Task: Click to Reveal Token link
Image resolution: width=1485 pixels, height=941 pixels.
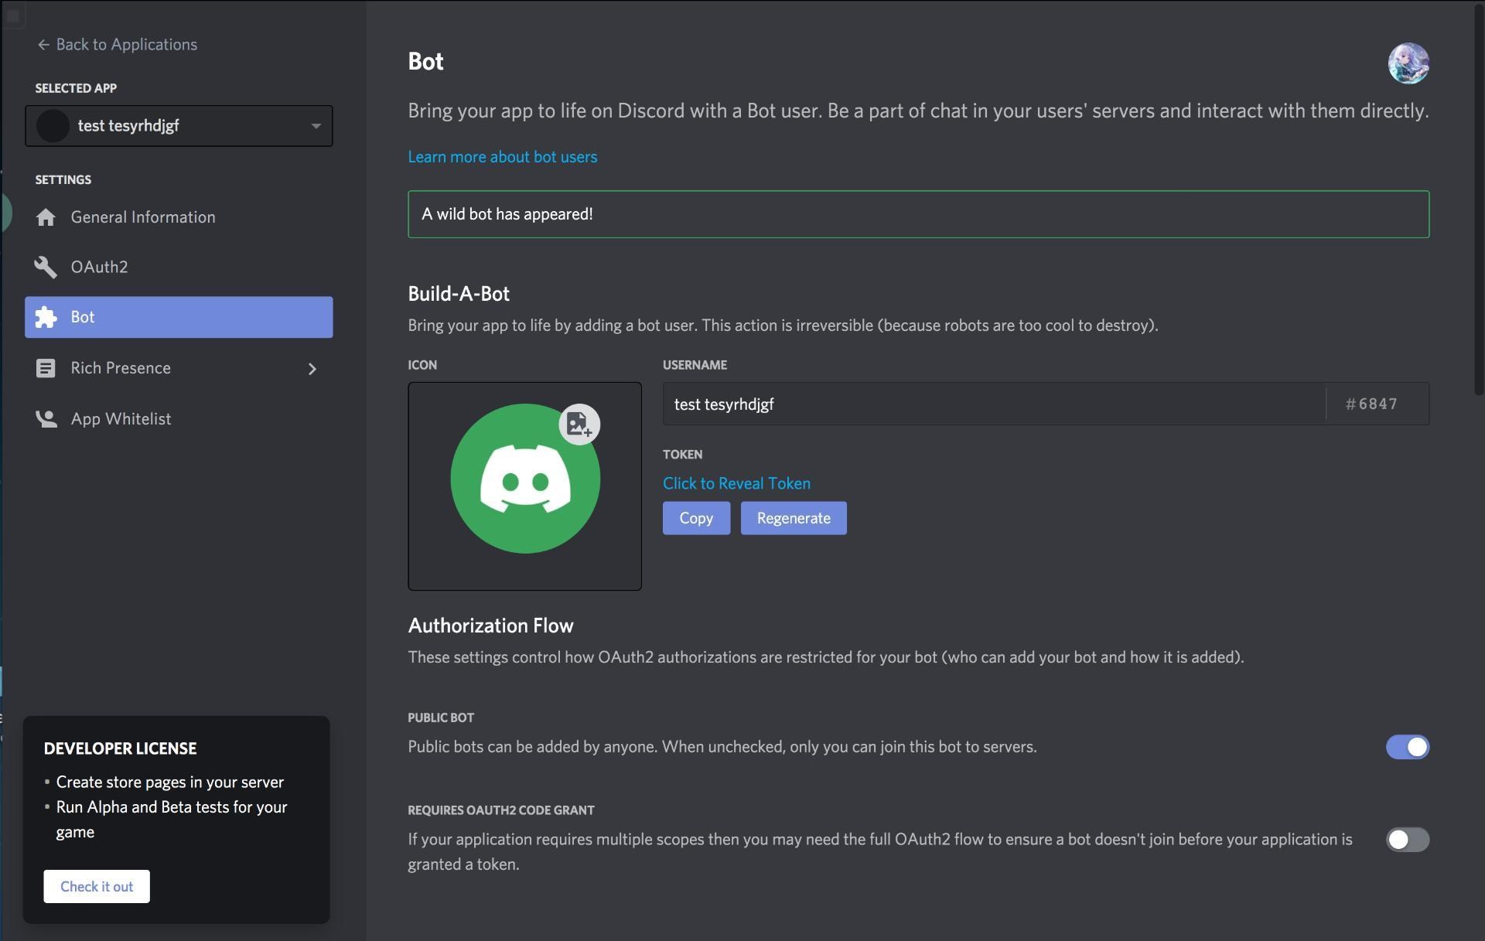Action: (x=736, y=483)
